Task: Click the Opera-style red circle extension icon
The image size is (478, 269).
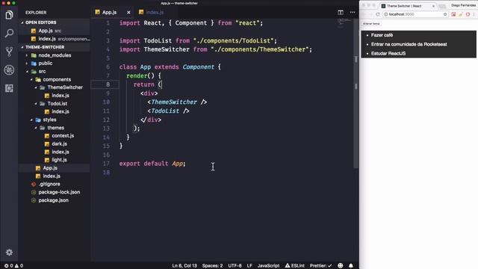Action: pyautogui.click(x=468, y=14)
